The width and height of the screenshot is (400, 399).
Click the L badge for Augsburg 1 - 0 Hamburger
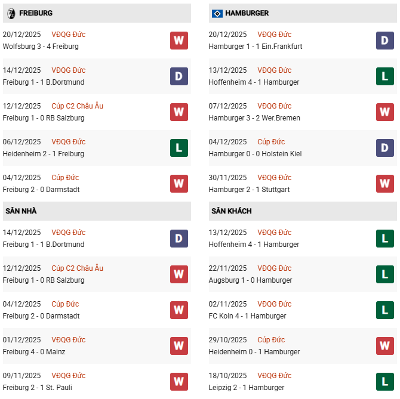[x=385, y=274]
